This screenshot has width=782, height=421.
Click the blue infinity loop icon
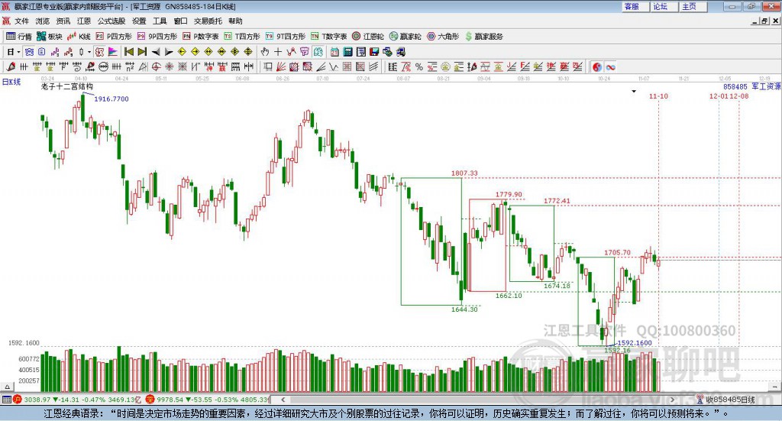[x=610, y=66]
